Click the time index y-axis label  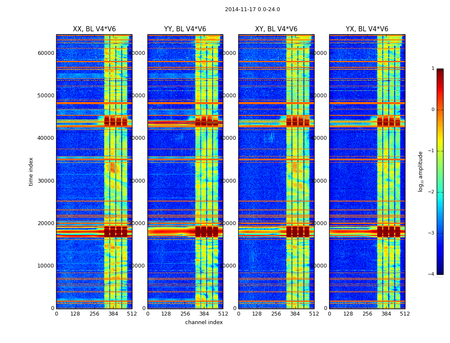(x=31, y=171)
